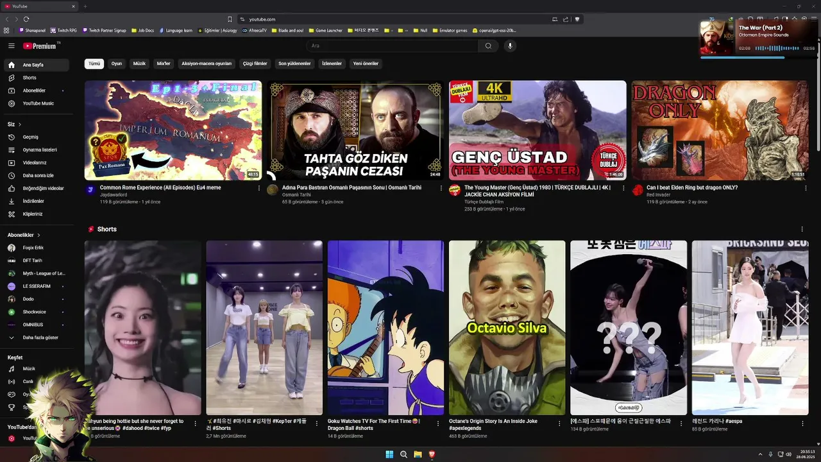The height and width of the screenshot is (462, 821).
Task: Click the search magnifier button
Action: tap(488, 46)
